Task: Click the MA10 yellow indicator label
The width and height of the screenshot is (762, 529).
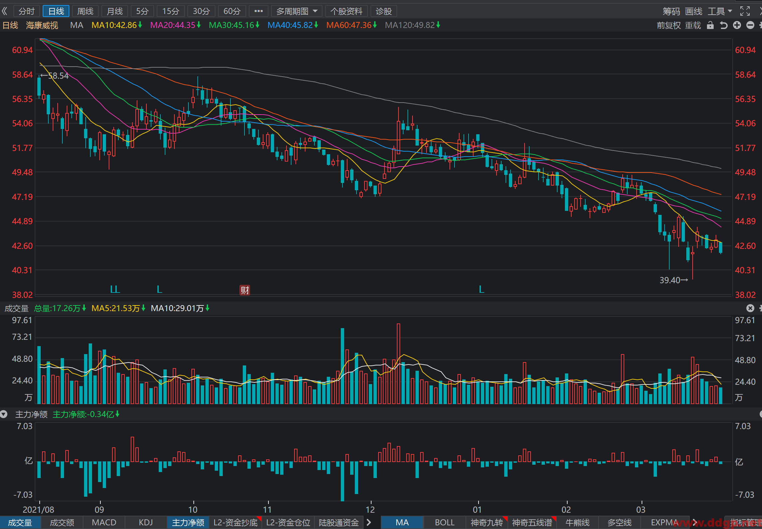Action: [x=117, y=25]
